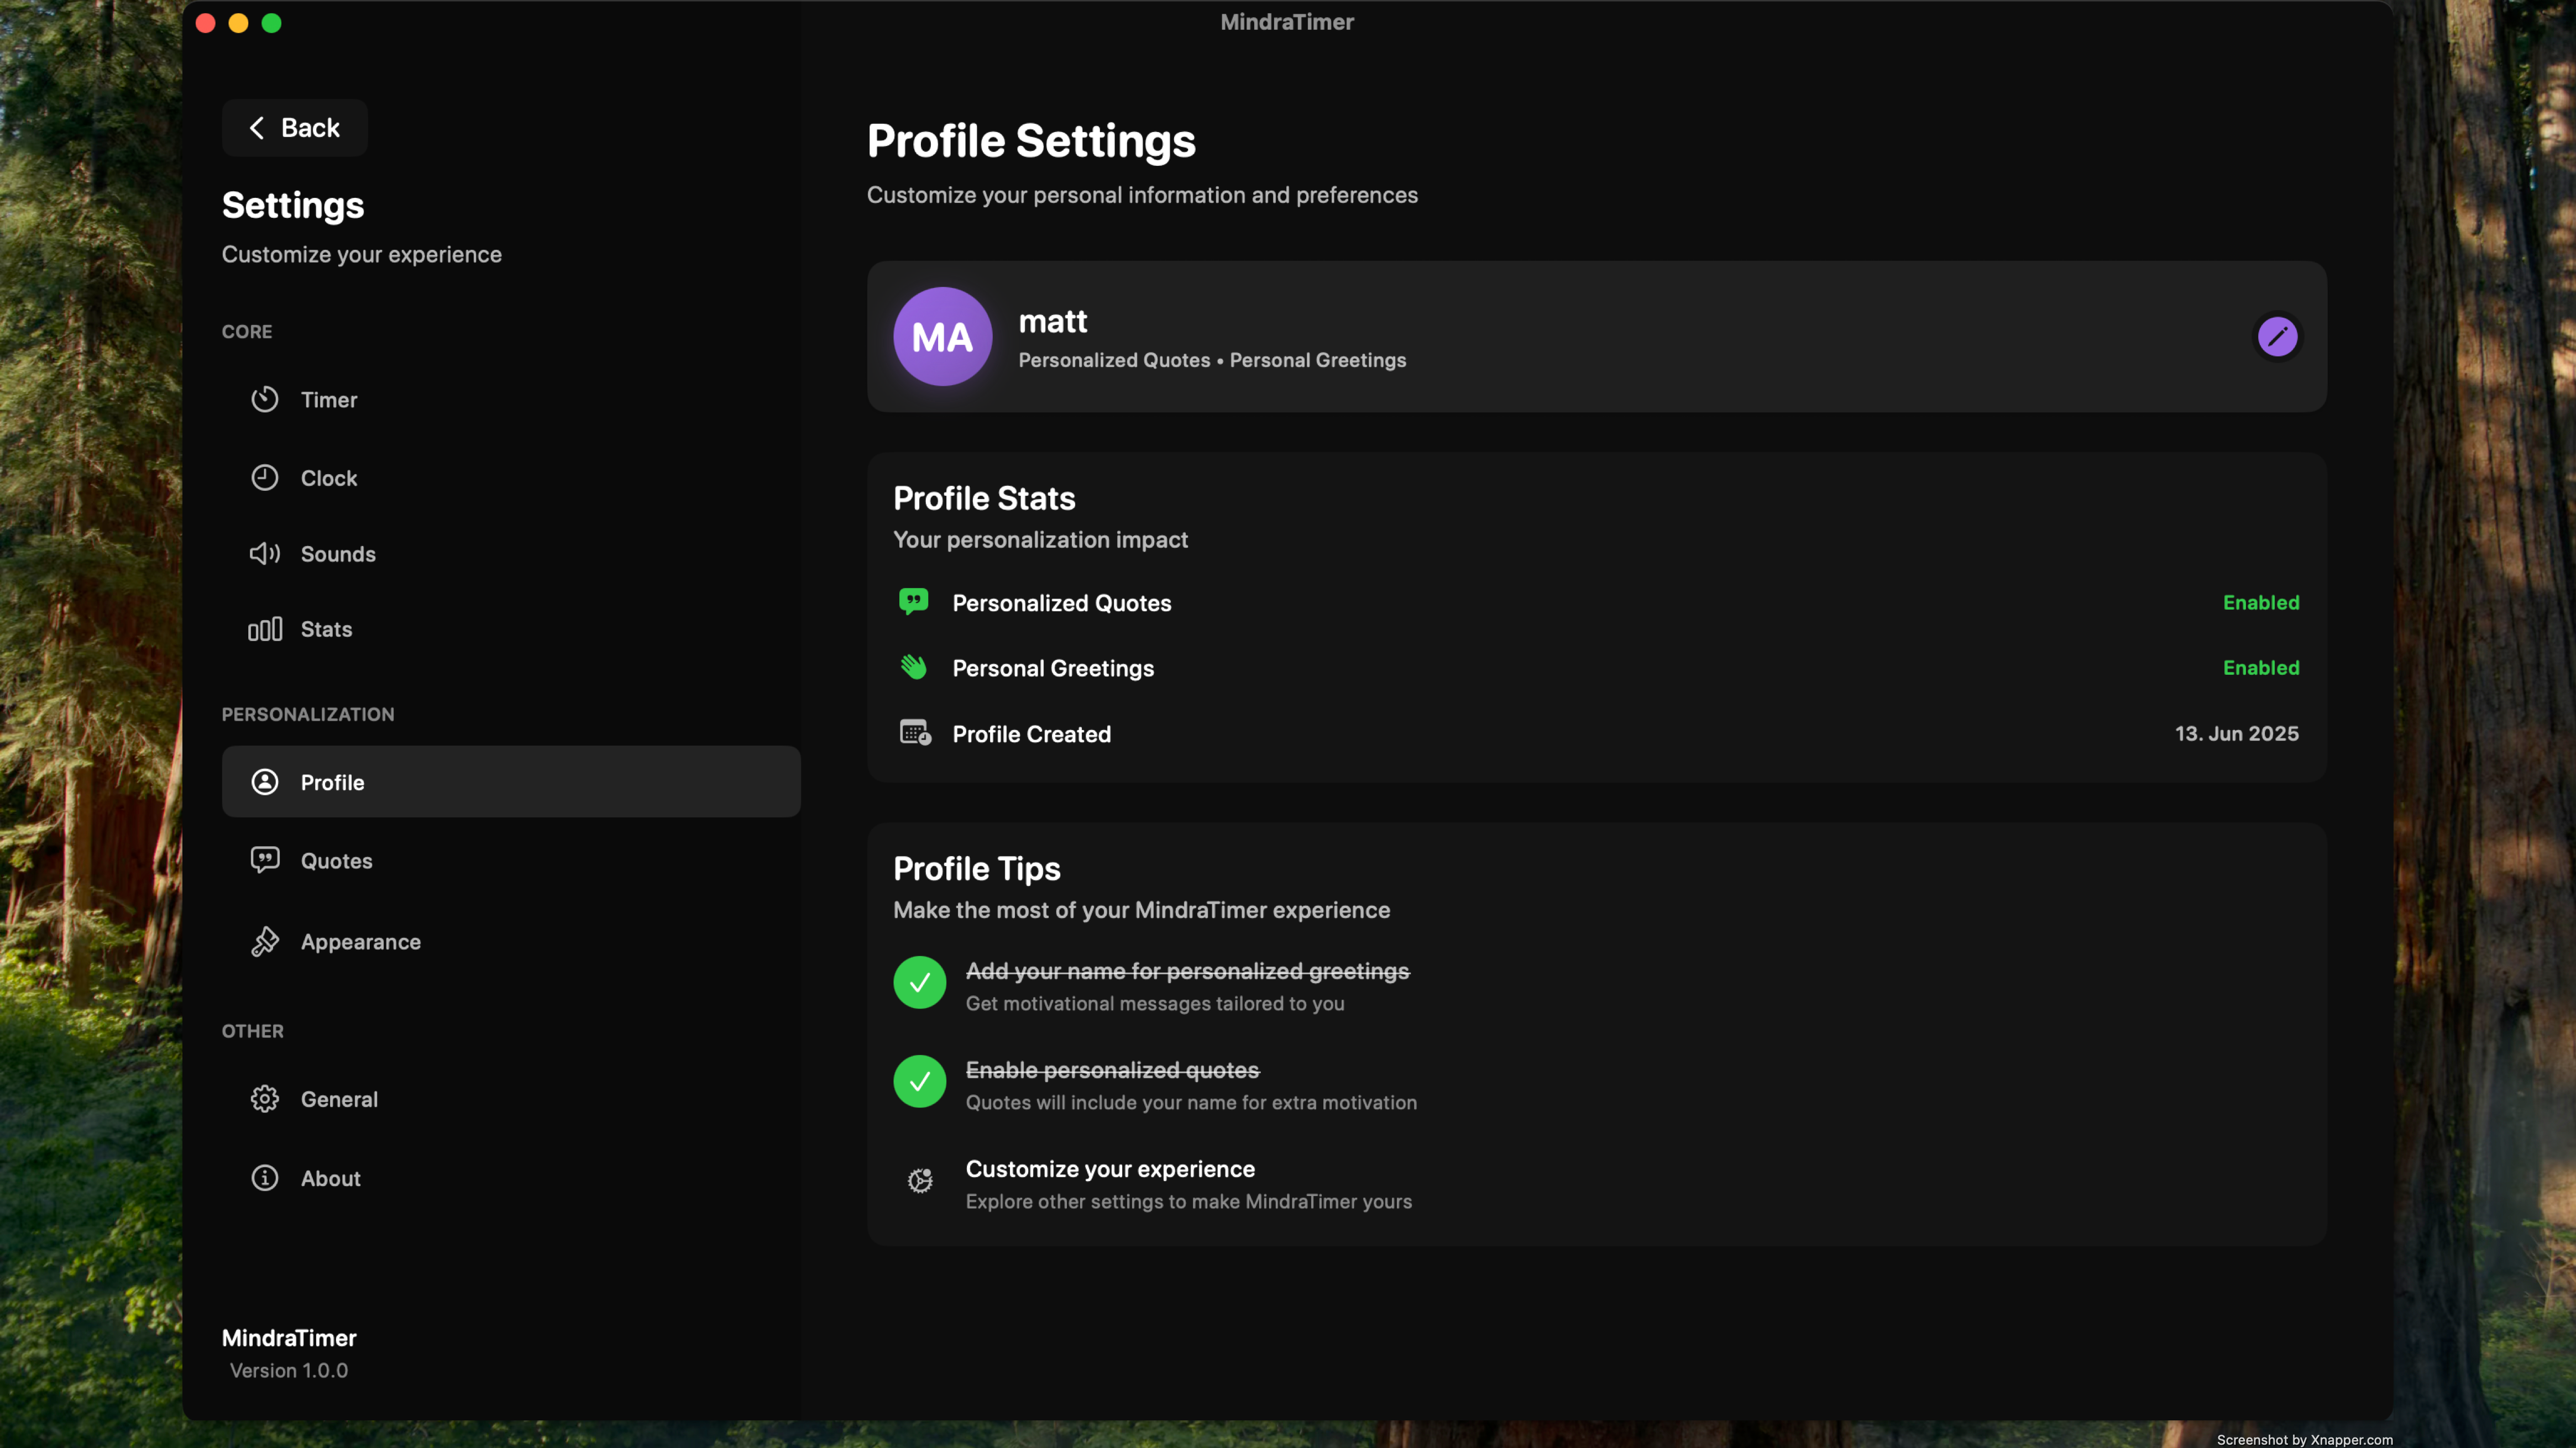Click the Personalized Quotes green quote icon

914,601
